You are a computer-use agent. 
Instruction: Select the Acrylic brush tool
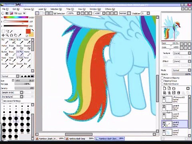(x=5, y=66)
